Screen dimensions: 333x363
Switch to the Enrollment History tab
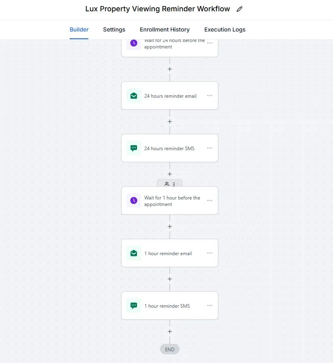click(x=165, y=29)
